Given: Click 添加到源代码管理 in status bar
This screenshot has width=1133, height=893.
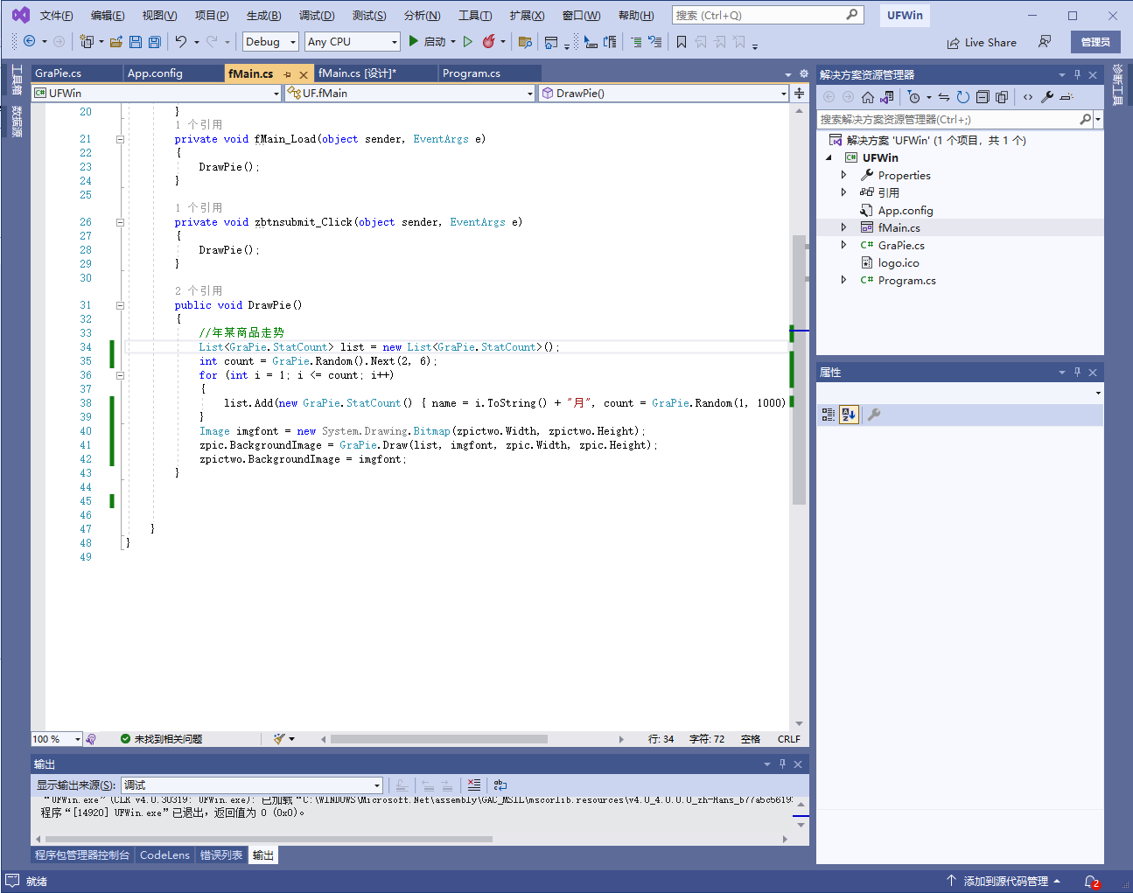Looking at the screenshot, I should pos(1003,881).
